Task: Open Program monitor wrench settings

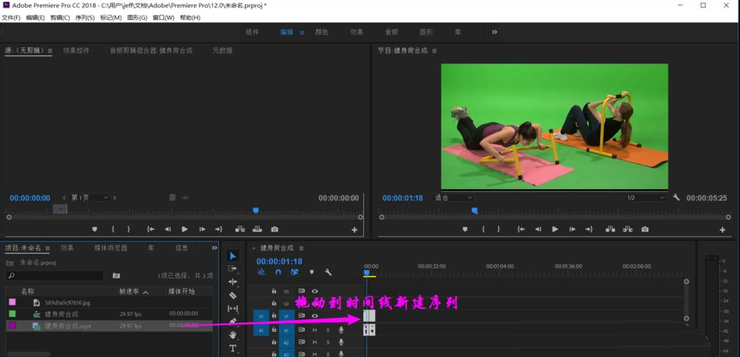Action: (x=676, y=198)
